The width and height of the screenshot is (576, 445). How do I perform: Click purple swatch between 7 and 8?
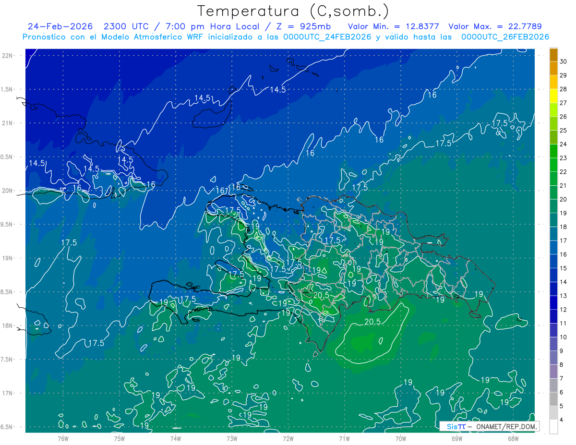[x=553, y=372]
